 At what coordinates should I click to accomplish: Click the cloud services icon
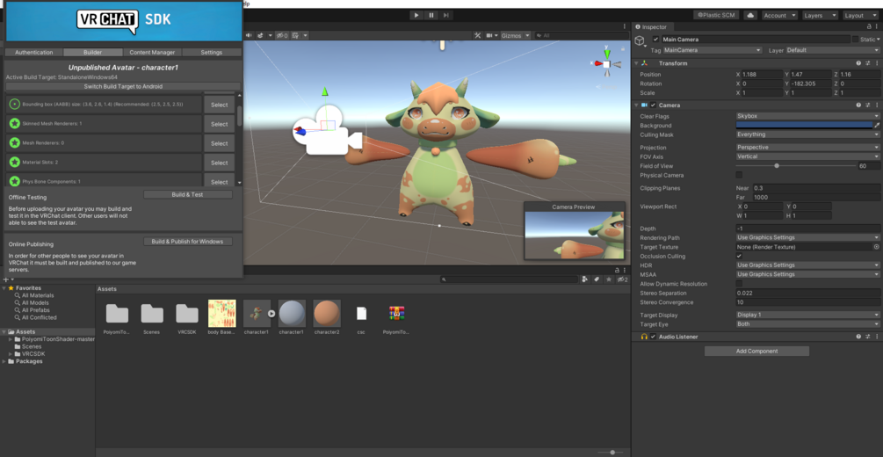pos(750,15)
